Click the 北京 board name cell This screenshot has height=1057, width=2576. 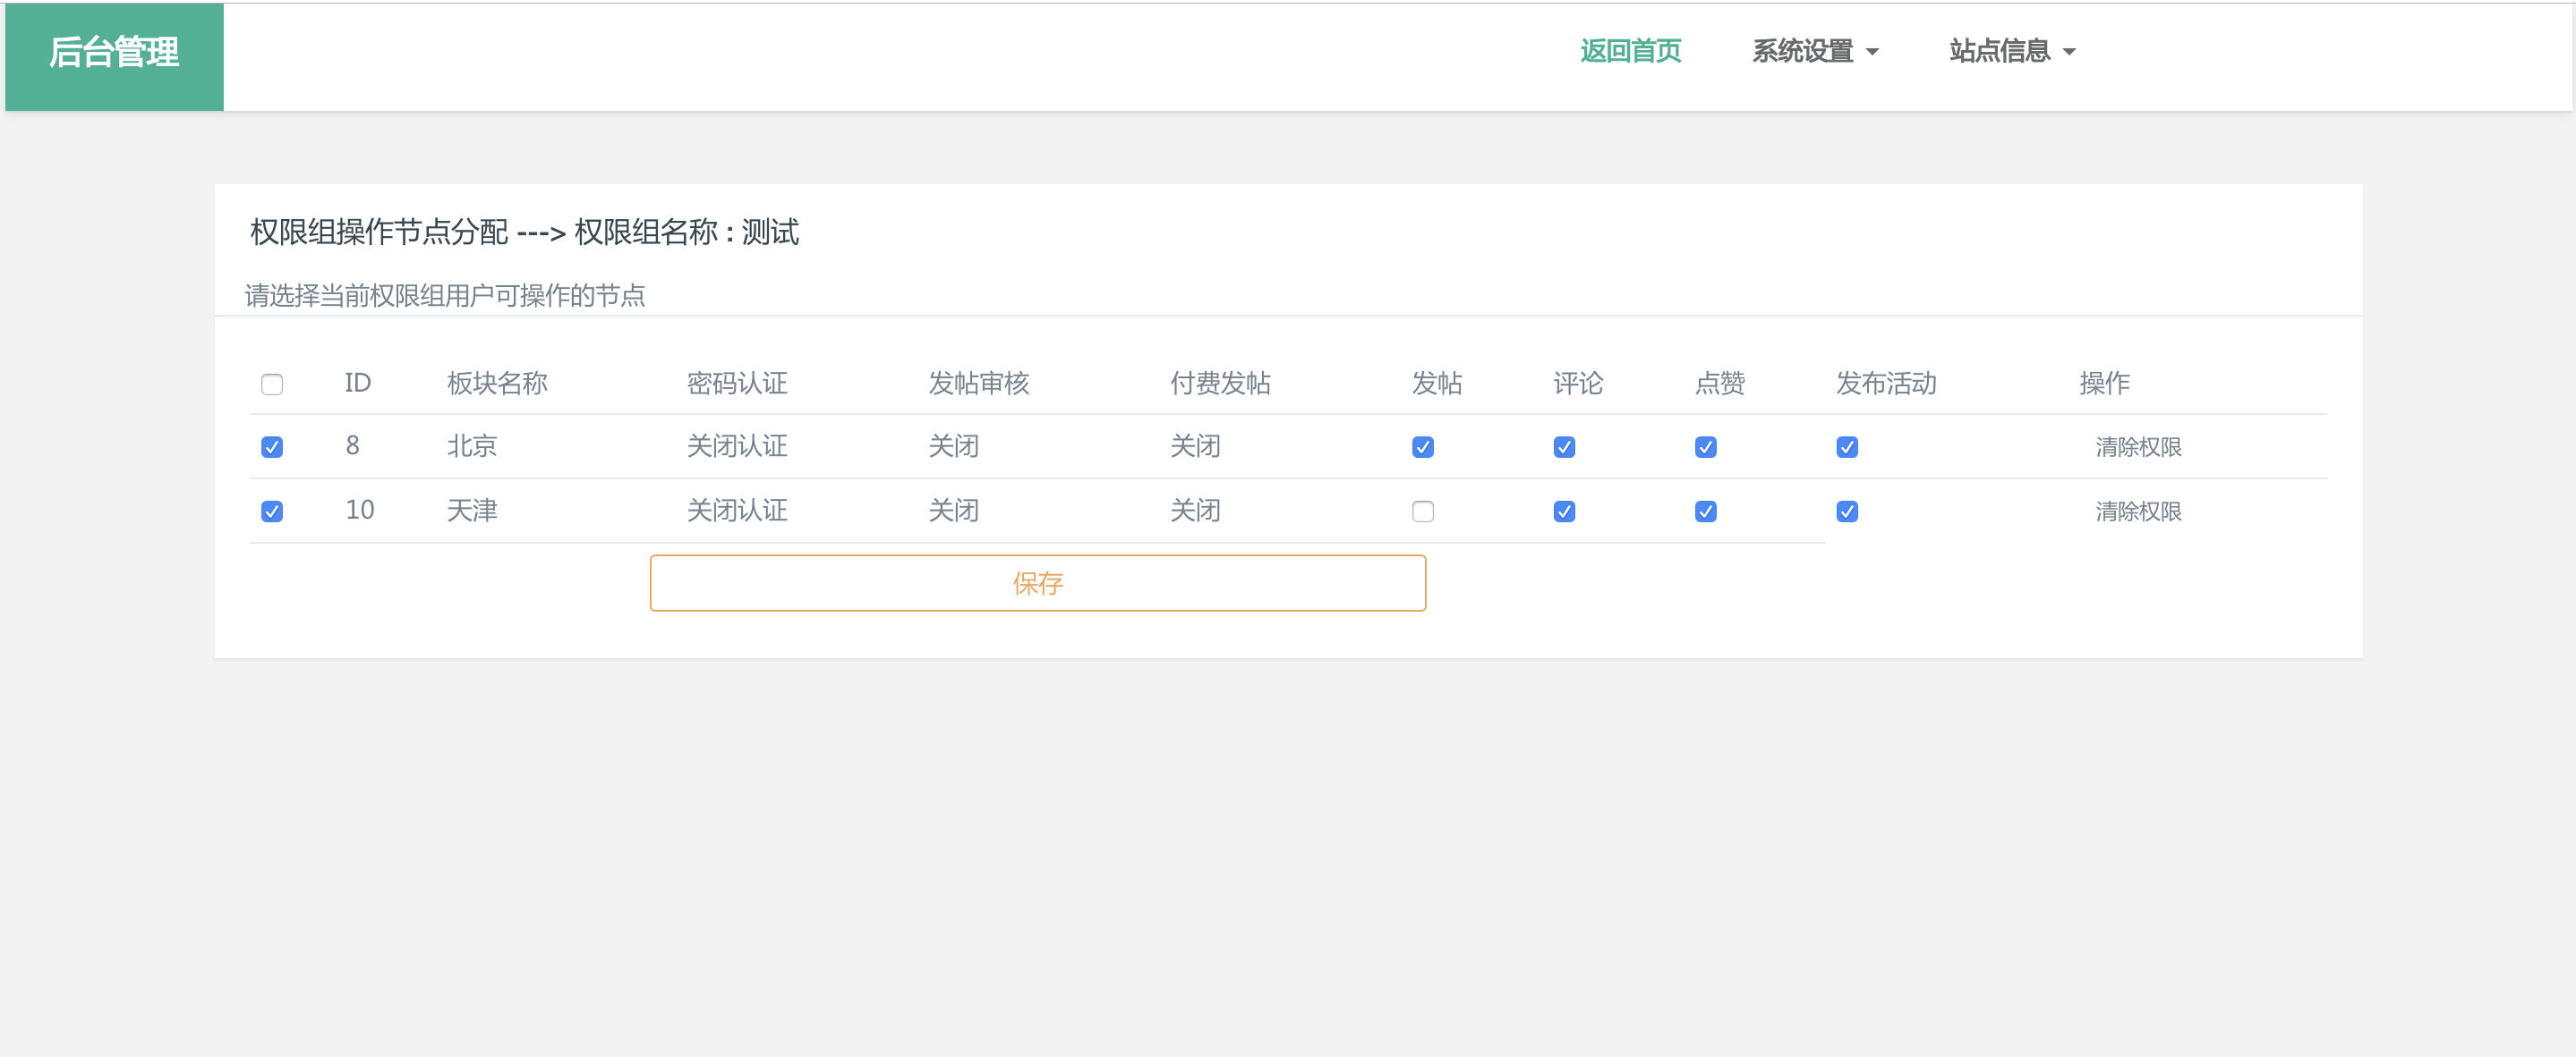472,446
